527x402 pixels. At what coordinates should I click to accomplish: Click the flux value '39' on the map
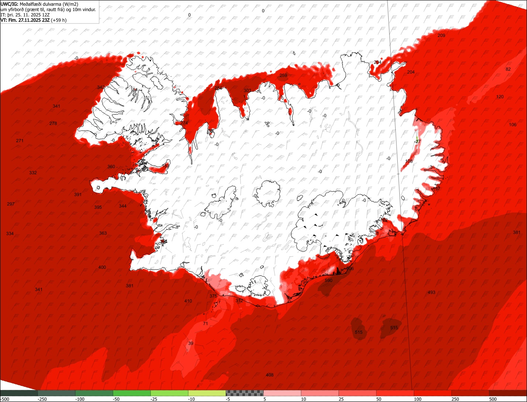[x=190, y=343]
